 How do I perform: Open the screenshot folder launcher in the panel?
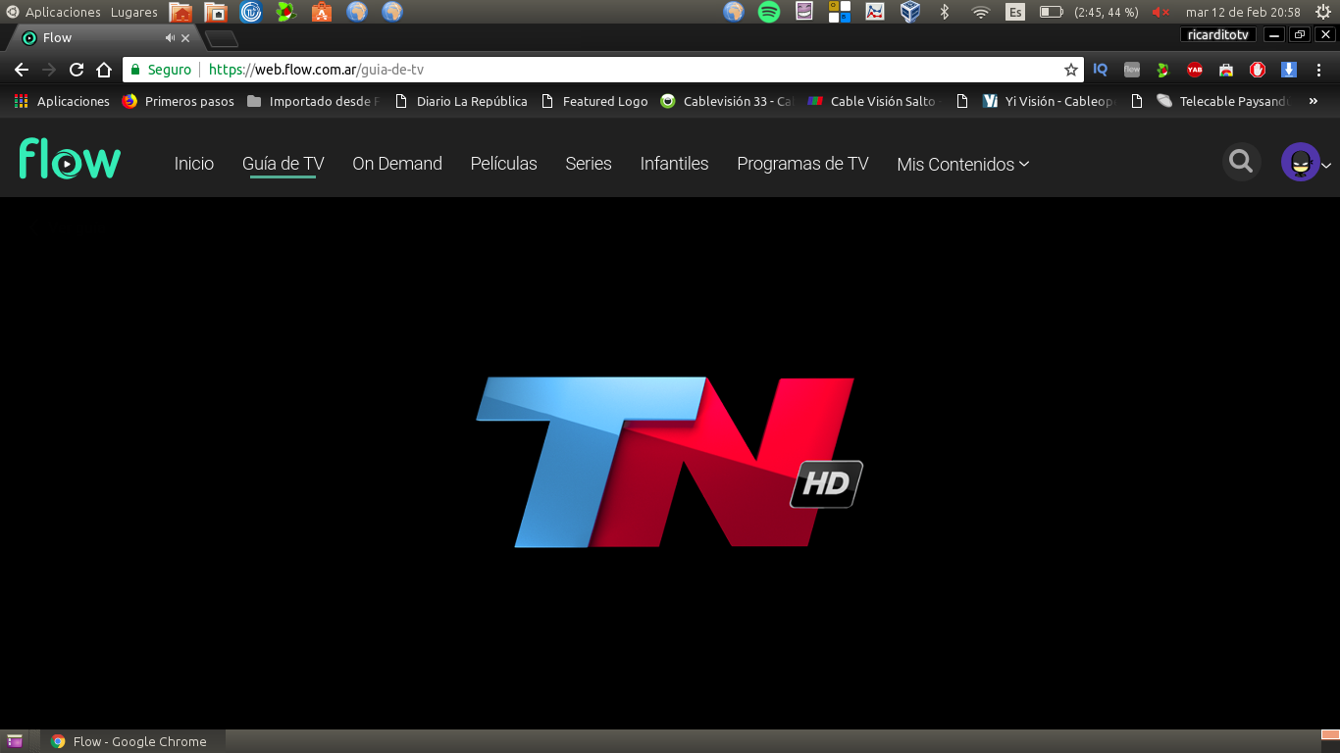coord(216,12)
